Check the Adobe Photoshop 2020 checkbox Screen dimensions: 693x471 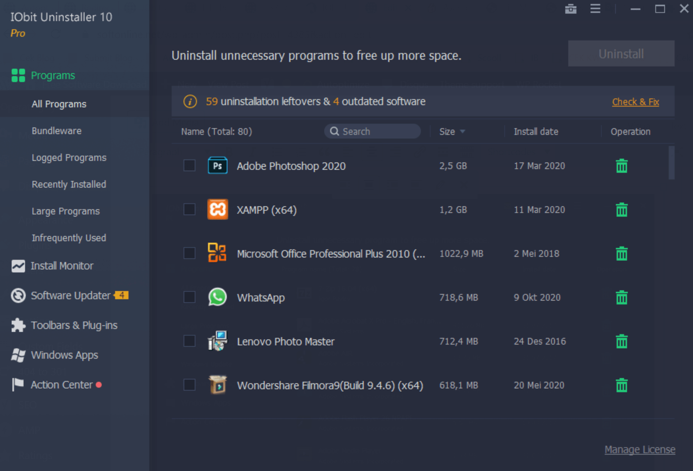(x=189, y=165)
